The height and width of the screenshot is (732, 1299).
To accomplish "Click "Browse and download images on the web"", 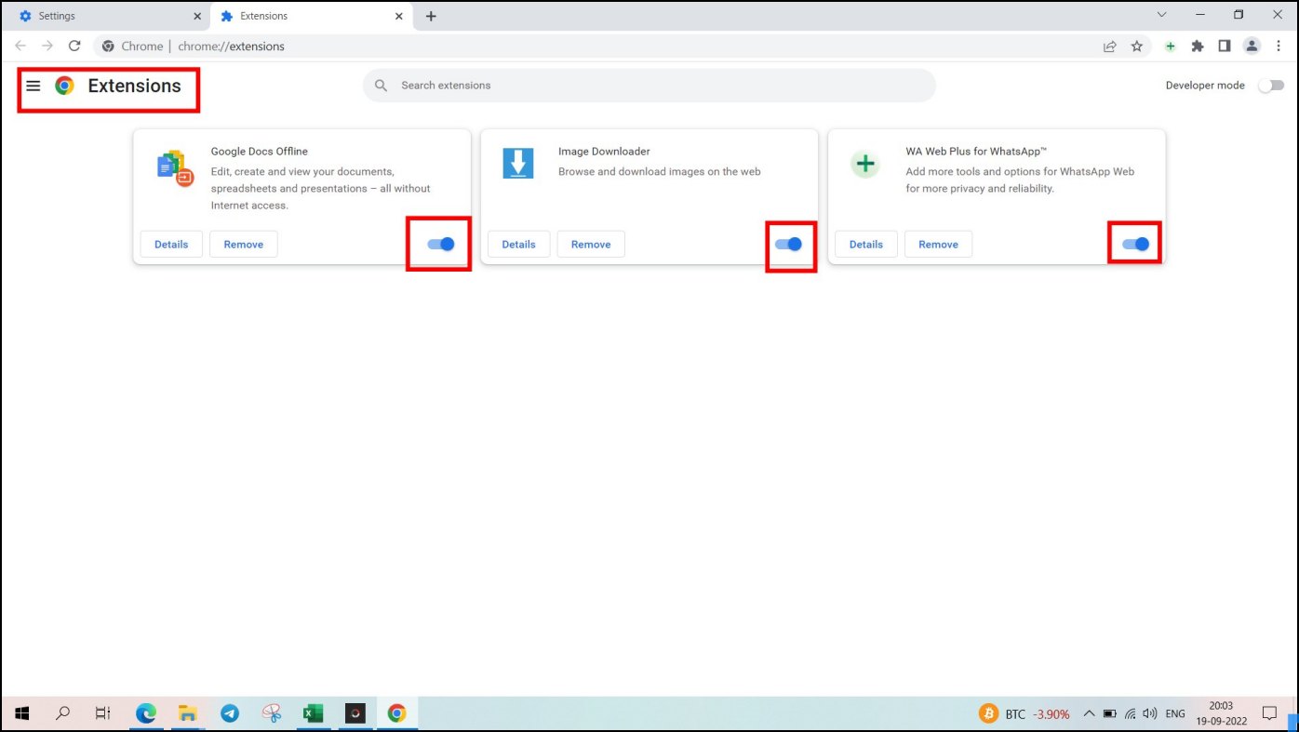I will pyautogui.click(x=660, y=171).
